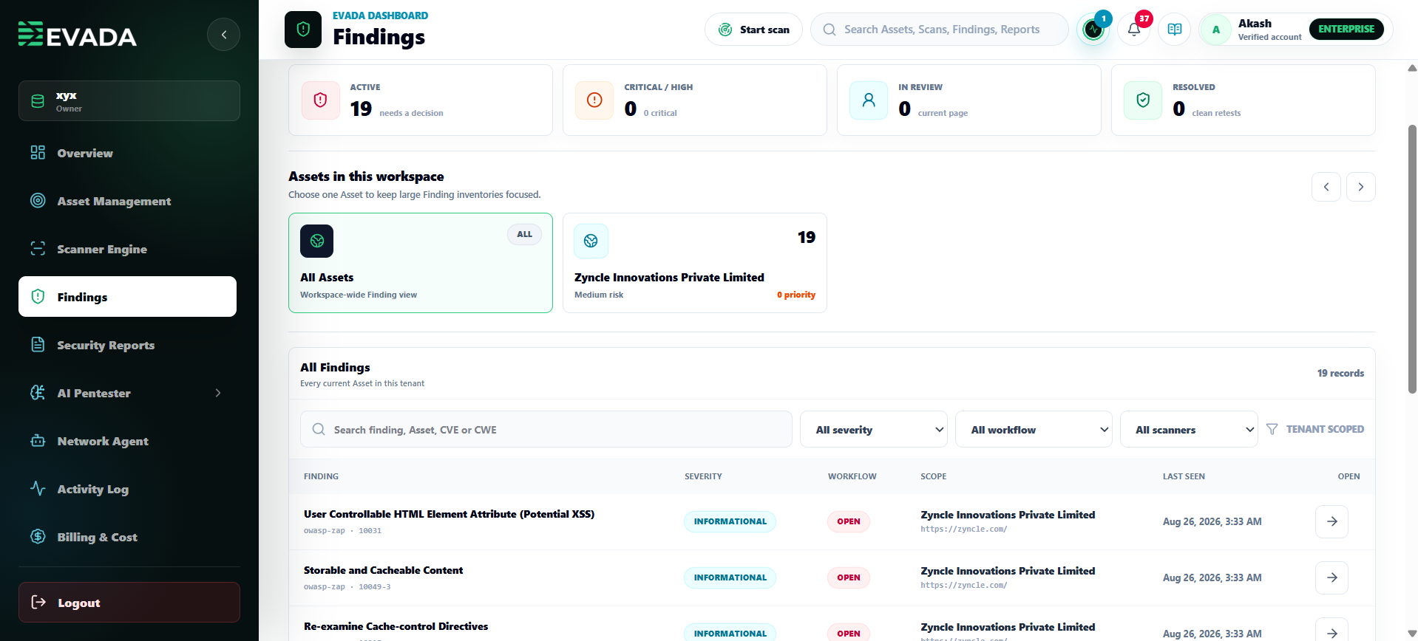The image size is (1418, 641).
Task: Click the Resolved shield-check icon
Action: pyautogui.click(x=1143, y=100)
